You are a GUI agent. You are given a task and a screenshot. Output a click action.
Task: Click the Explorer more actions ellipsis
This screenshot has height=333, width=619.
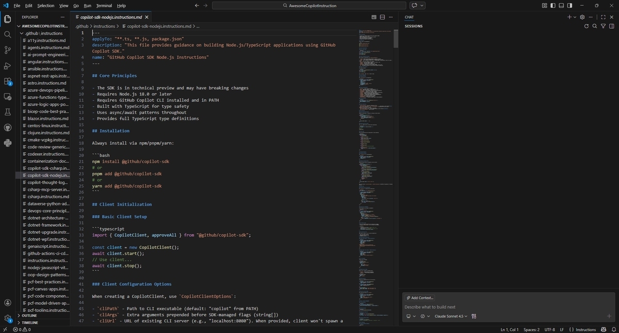(63, 17)
